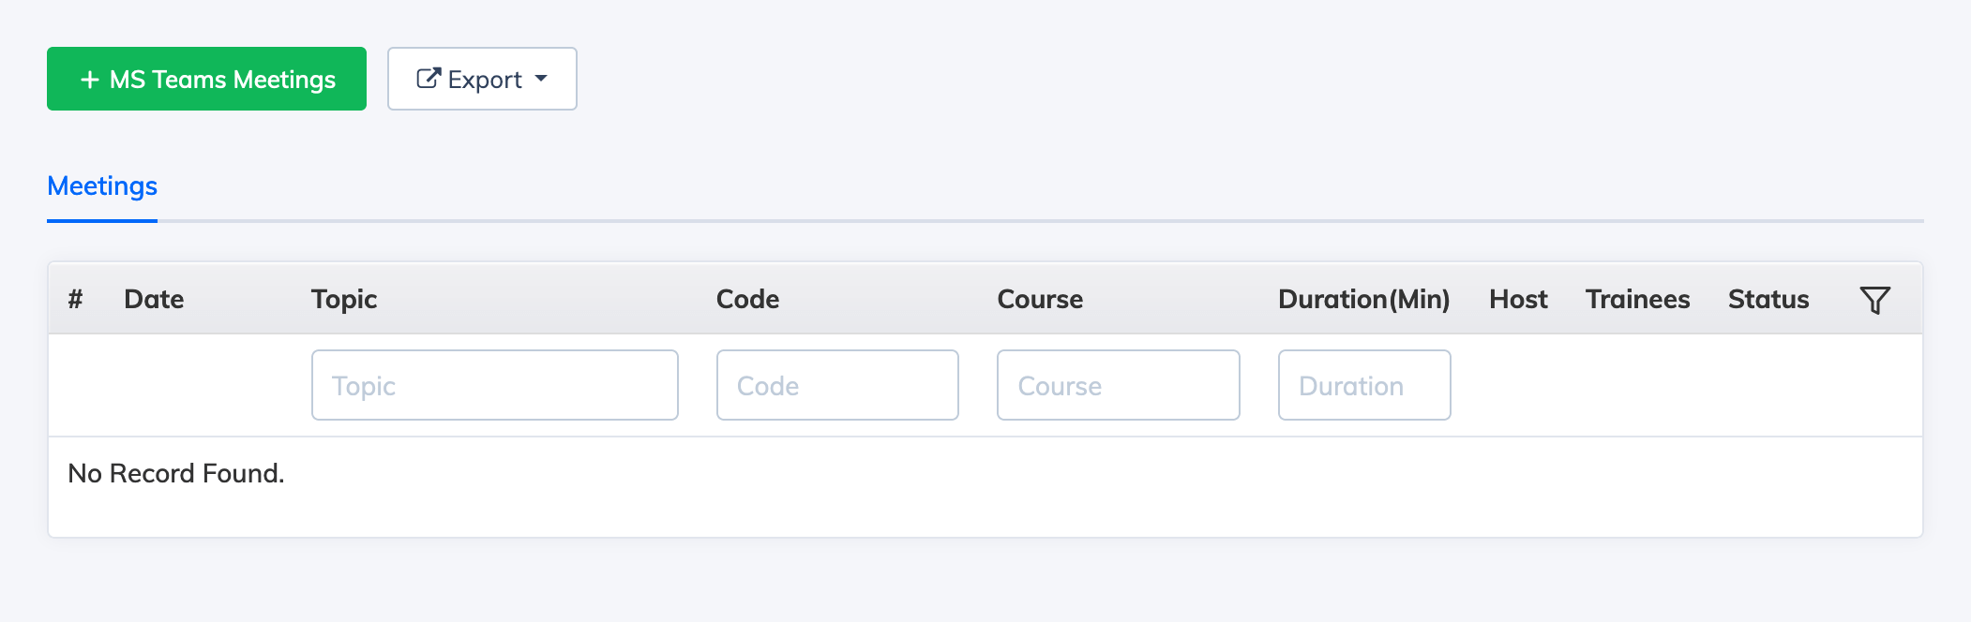Click the Duration filter input field
Image resolution: width=1971 pixels, height=622 pixels.
tap(1363, 385)
